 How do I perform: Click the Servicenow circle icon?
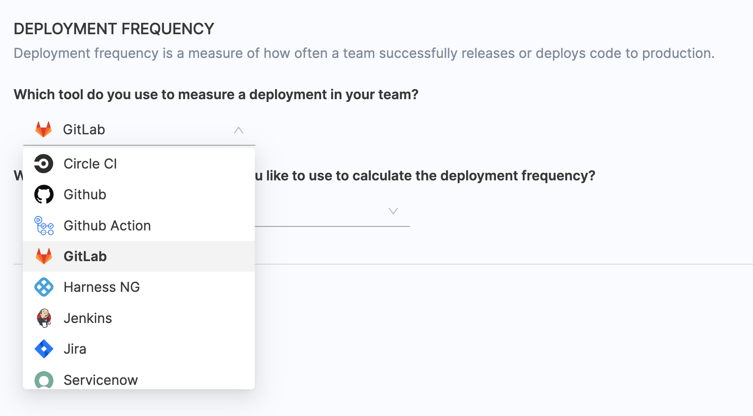[43, 380]
